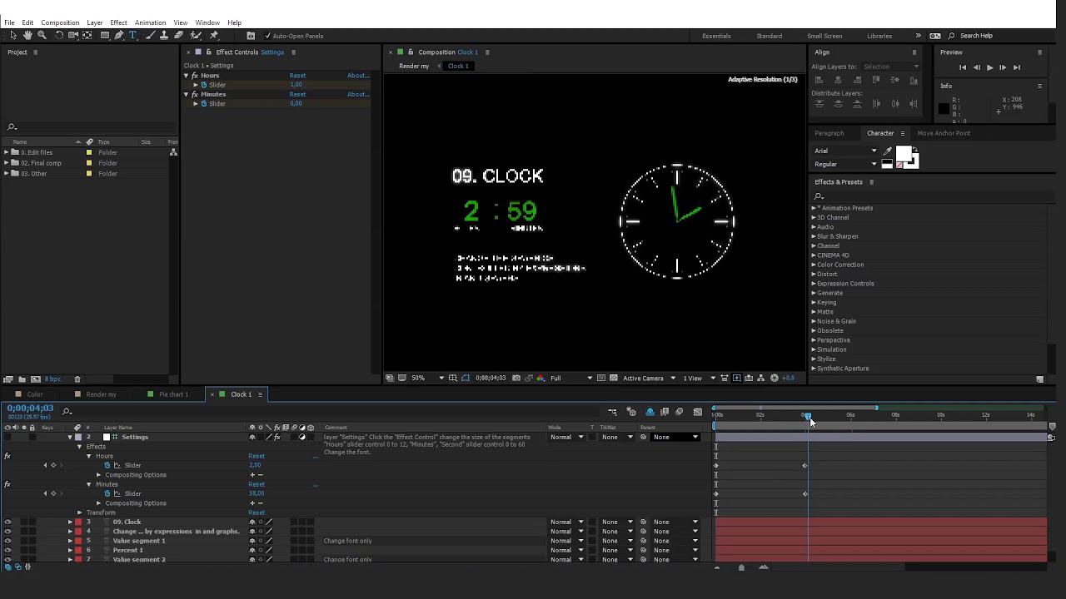Toggle Auto-Open Panels checkbox
The image size is (1066, 599).
click(x=267, y=36)
